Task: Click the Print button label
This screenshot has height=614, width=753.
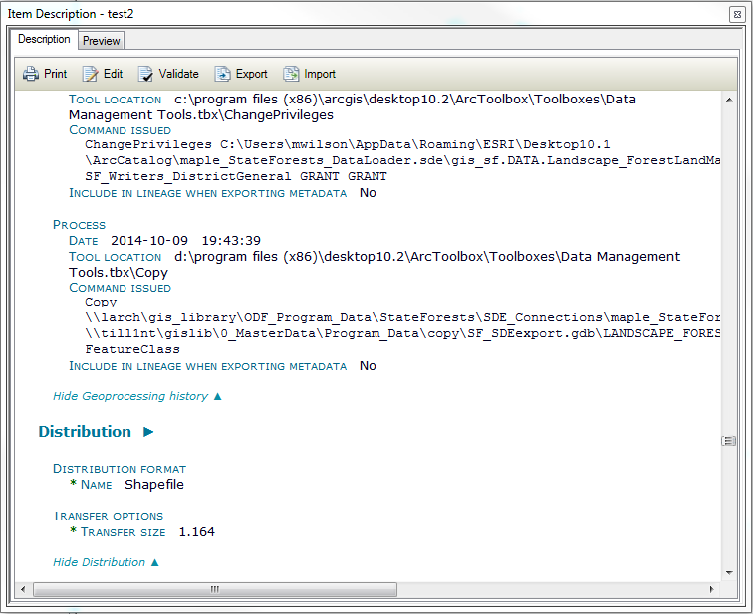Action: 55,74
